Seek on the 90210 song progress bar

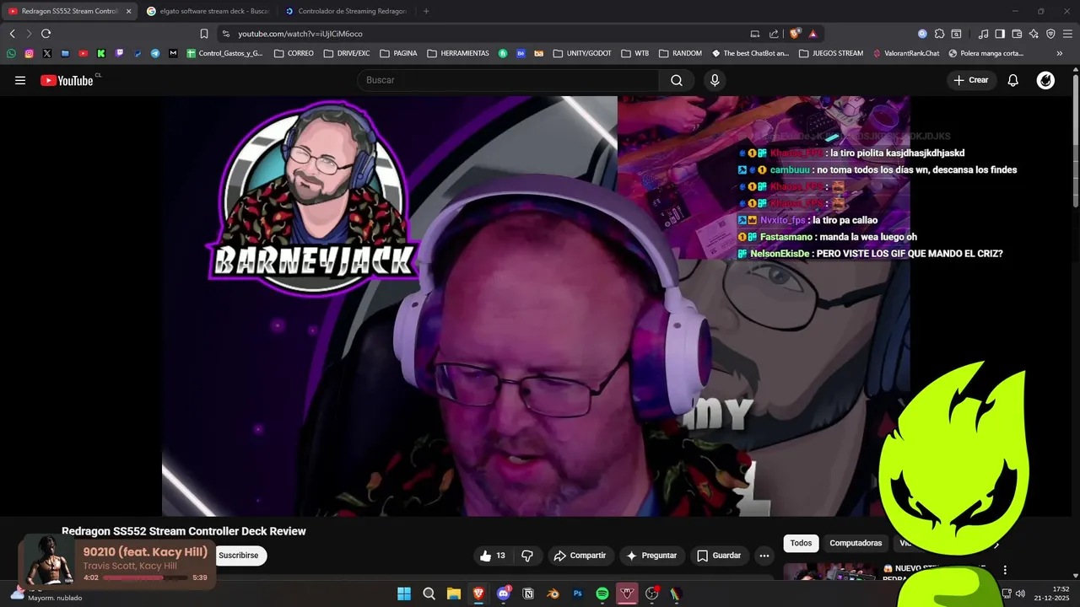click(145, 577)
